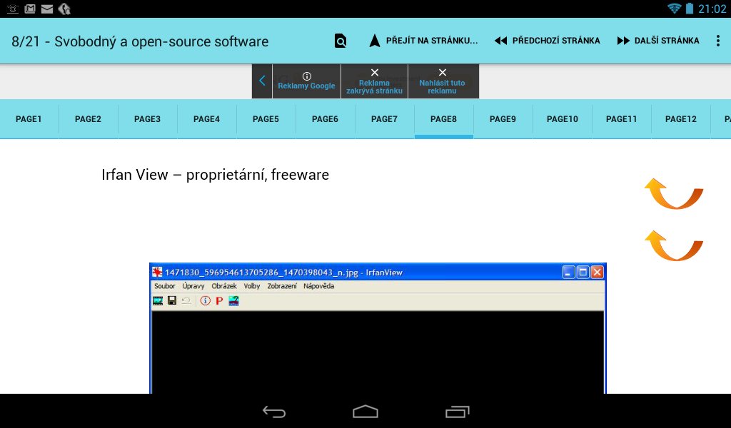
Task: Minimize the IrfanView window in the screenshot
Action: [x=568, y=272]
